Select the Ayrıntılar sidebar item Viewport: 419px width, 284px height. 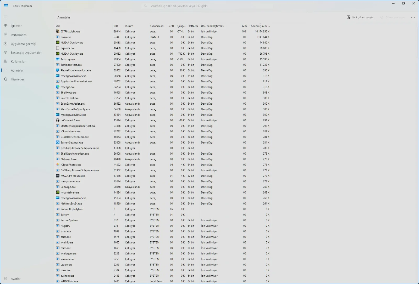[27, 70]
